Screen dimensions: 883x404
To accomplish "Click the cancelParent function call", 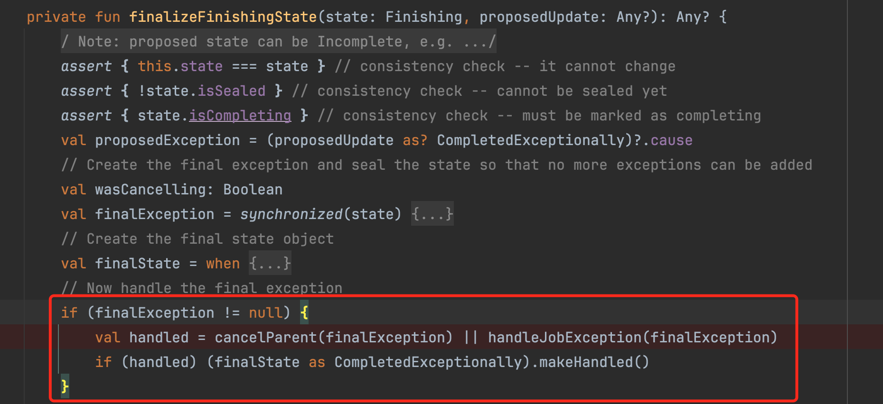I will tap(265, 338).
